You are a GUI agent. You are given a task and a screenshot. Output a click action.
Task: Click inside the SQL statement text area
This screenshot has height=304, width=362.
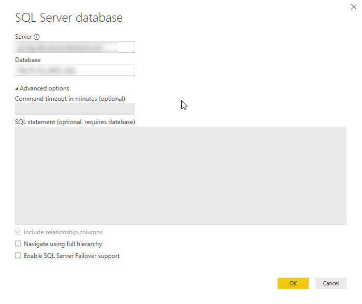click(181, 176)
